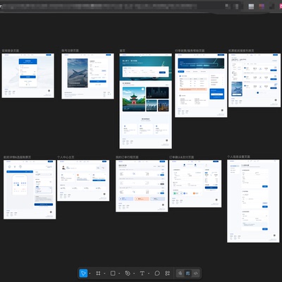Switch to Dev Mode code toggle
This screenshot has width=282, height=282.
point(195,273)
